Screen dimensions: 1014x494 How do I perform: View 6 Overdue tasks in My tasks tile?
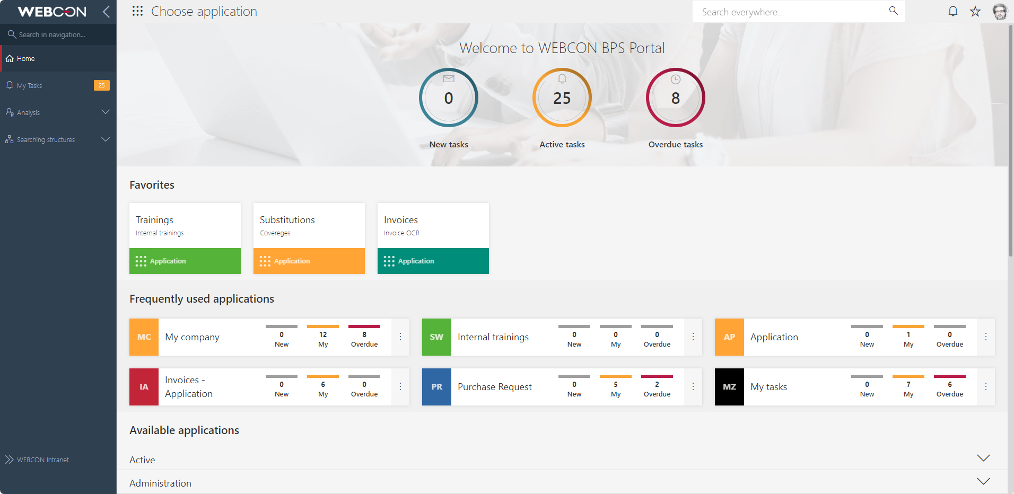(950, 387)
